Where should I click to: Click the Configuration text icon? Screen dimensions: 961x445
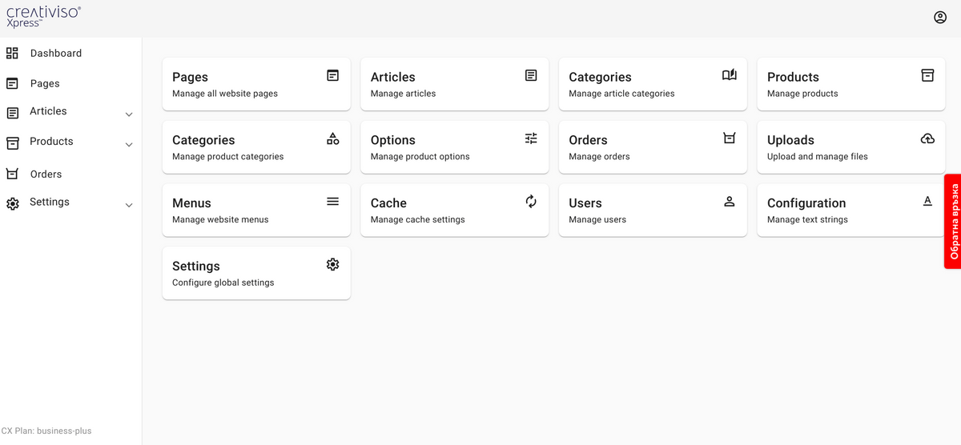[927, 202]
